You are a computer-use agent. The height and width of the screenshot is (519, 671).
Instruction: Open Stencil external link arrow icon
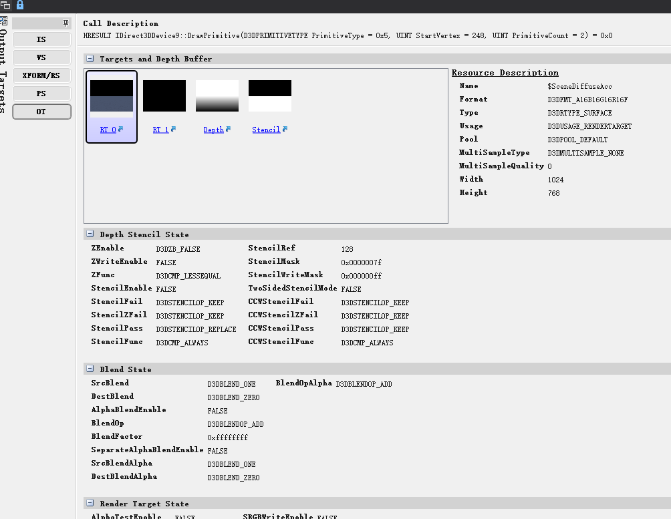coord(285,129)
